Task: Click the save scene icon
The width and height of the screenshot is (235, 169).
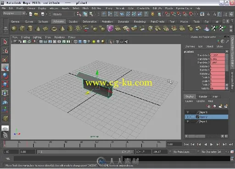Action: (43, 14)
